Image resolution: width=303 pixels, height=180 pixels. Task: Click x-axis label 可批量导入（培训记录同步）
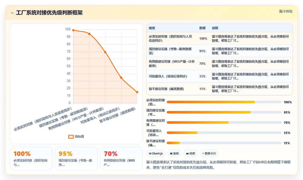[x=100, y=115]
